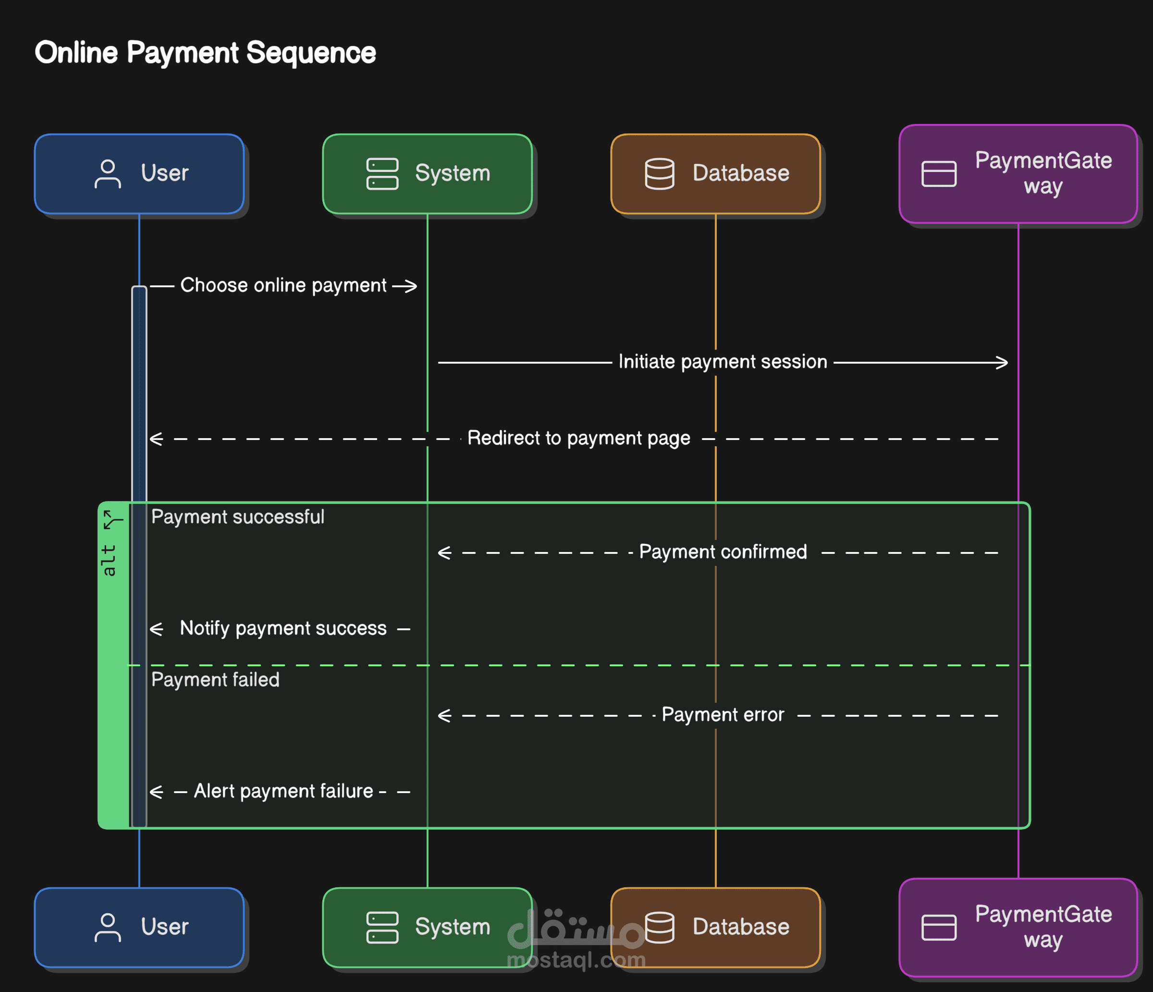
Task: Select the "Online Payment Sequence" title
Action: tap(205, 53)
